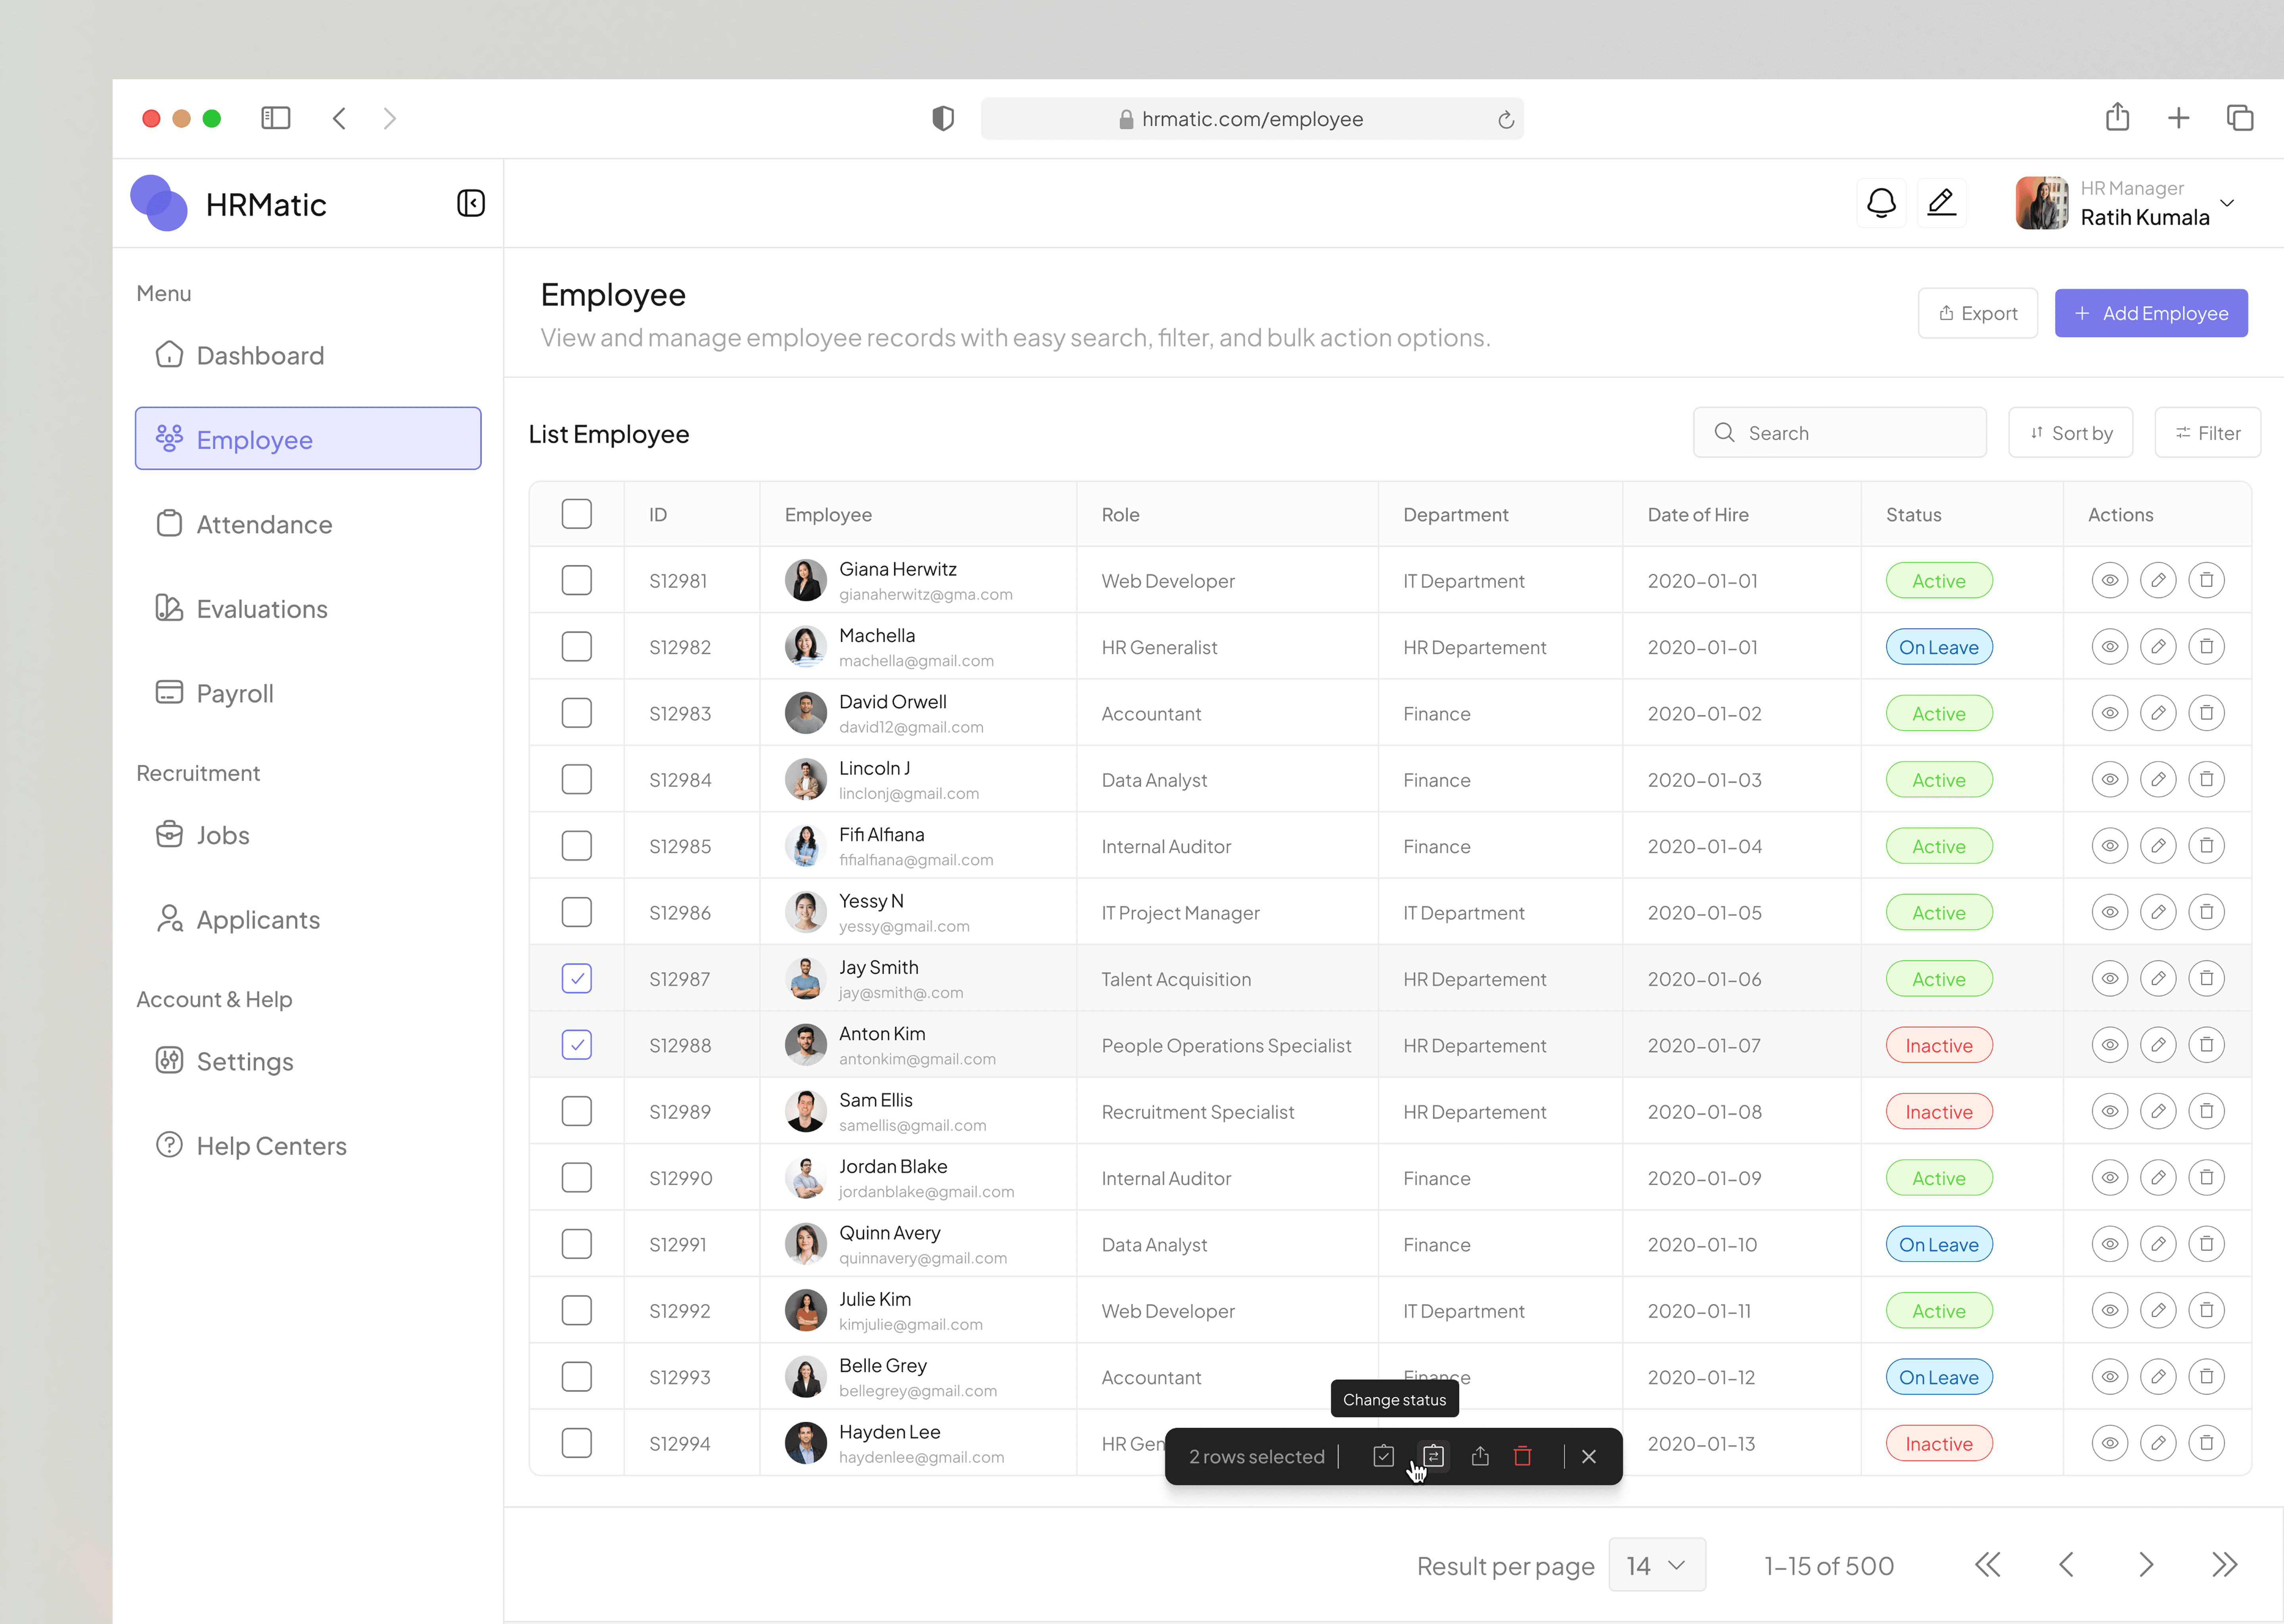The width and height of the screenshot is (2284, 1624).
Task: Click the employee Search field
Action: pyautogui.click(x=1840, y=433)
